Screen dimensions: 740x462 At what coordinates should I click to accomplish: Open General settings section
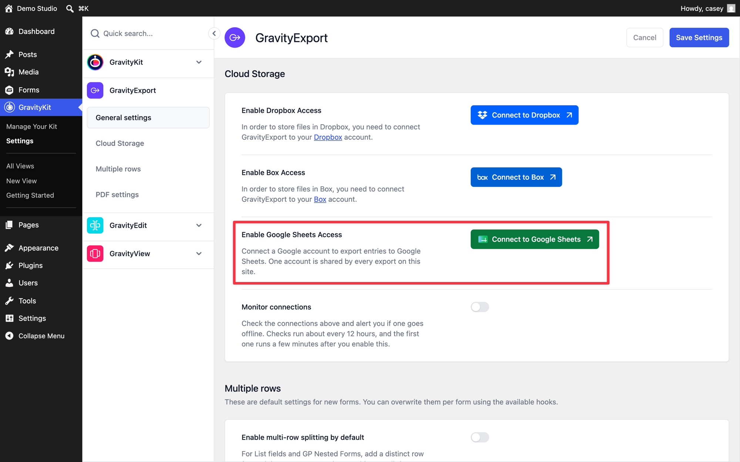148,118
